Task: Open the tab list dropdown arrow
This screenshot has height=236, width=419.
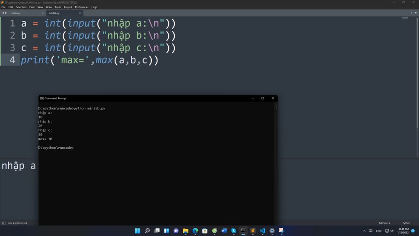Action: pyautogui.click(x=416, y=13)
